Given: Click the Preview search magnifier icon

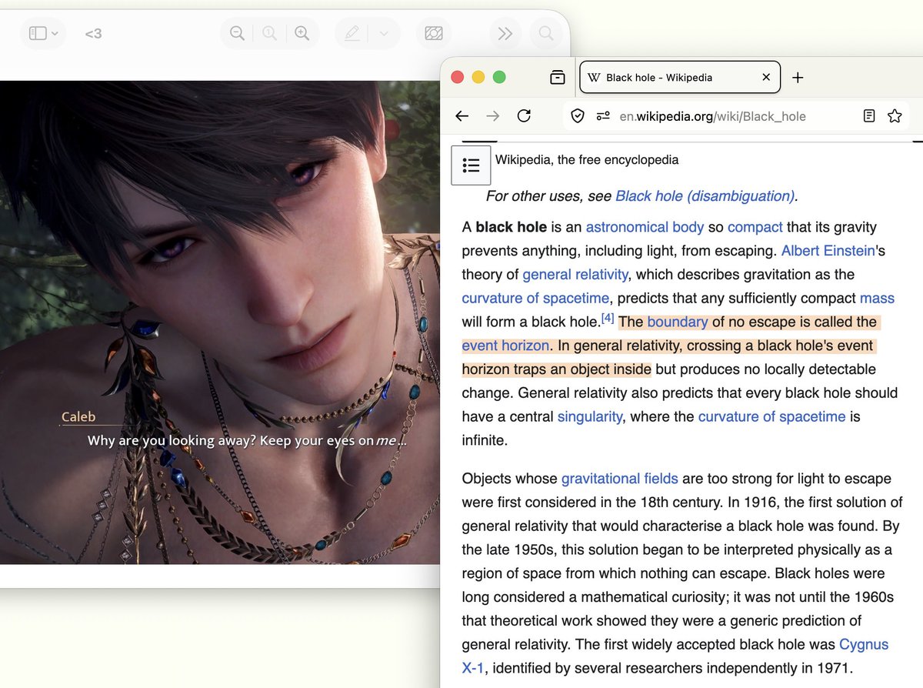Looking at the screenshot, I should (x=546, y=33).
